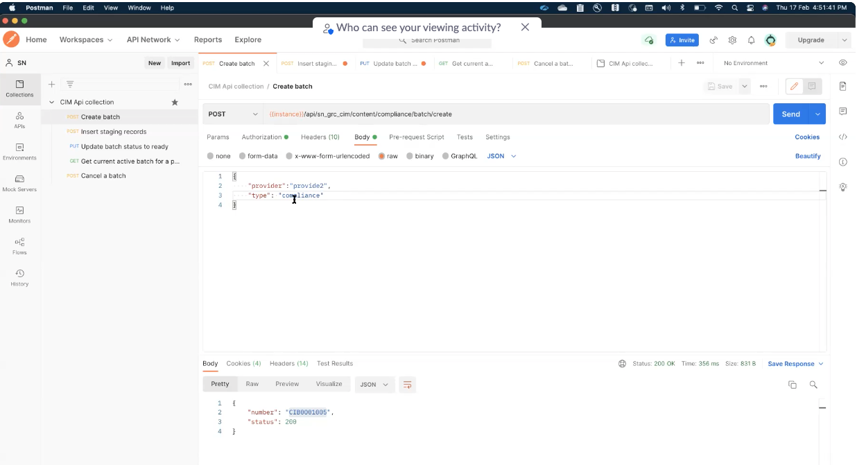Open the notifications bell
Viewport: 857px width, 465px height.
click(x=751, y=40)
